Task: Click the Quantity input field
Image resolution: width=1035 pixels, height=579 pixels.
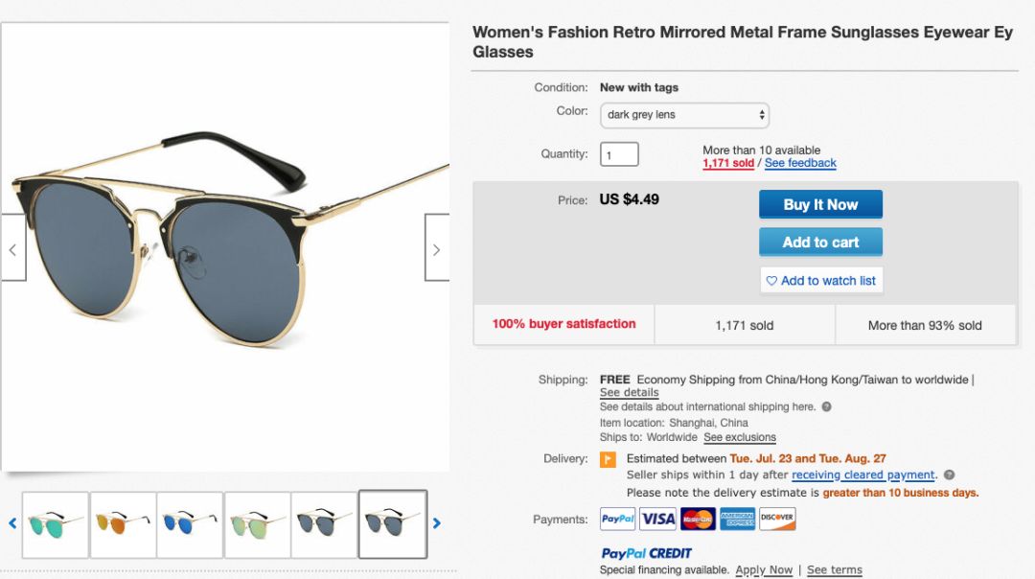Action: 619,154
